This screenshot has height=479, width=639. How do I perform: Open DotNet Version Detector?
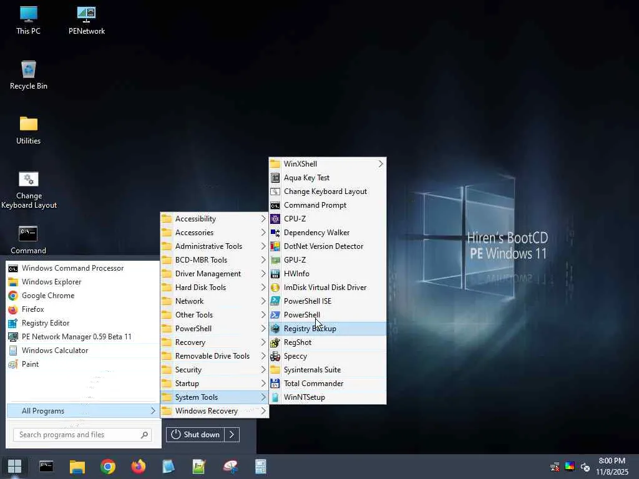coord(327,246)
